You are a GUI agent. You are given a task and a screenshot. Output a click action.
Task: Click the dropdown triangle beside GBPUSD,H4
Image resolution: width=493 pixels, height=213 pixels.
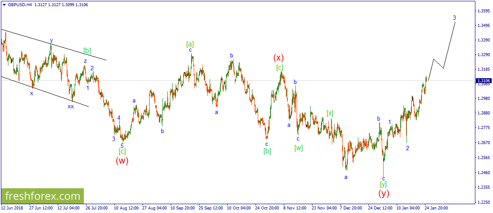pos(4,4)
